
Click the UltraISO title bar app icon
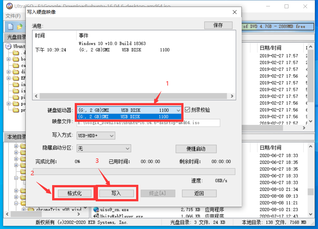point(9,6)
